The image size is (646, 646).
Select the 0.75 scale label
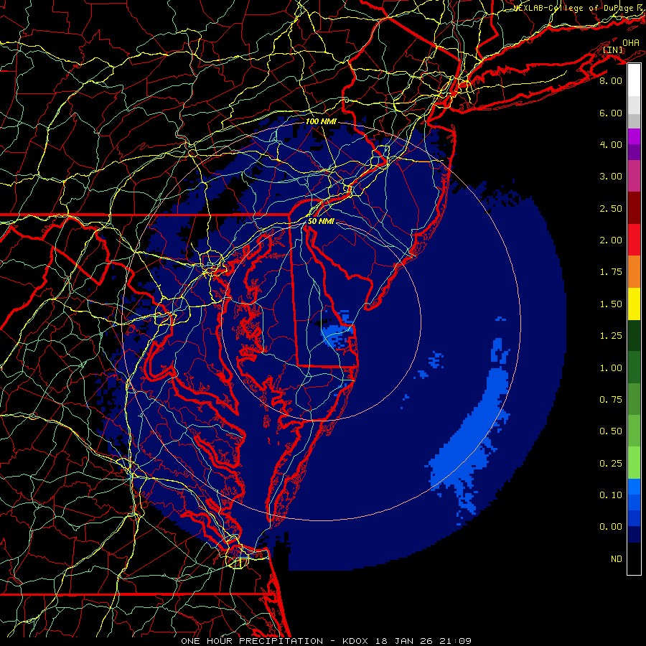[611, 400]
